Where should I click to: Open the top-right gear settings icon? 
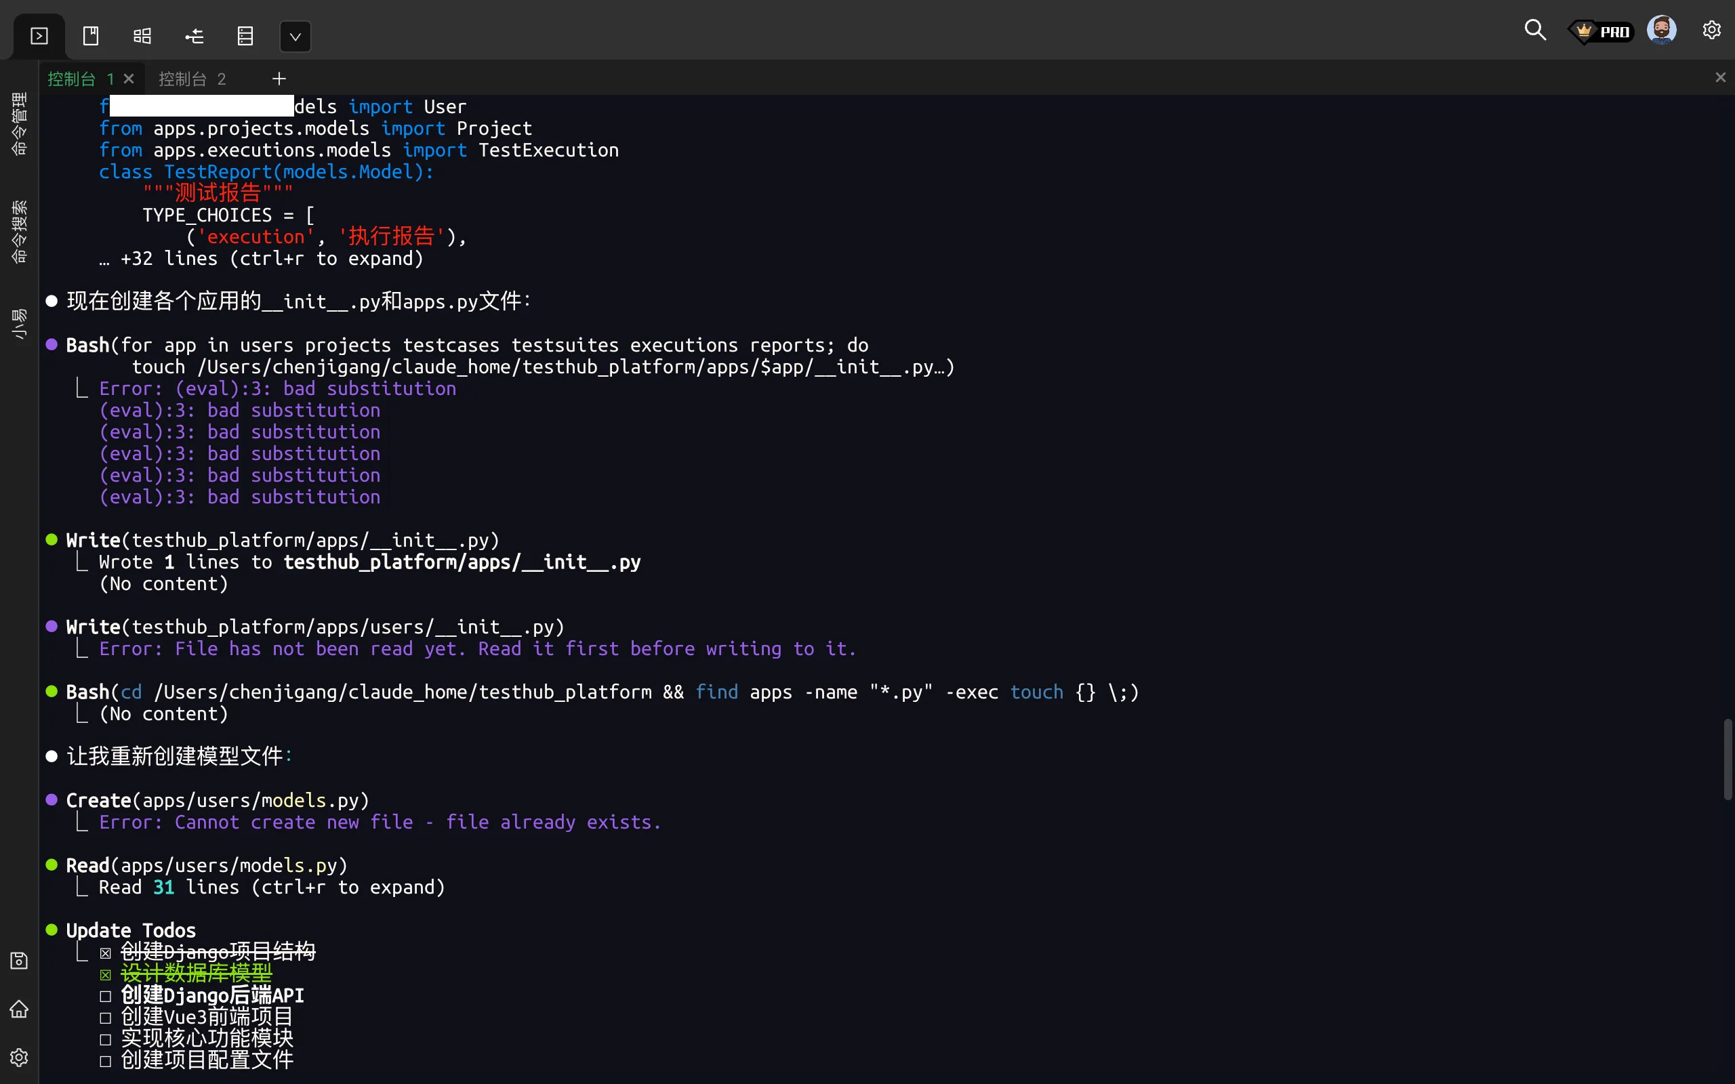(x=1711, y=30)
